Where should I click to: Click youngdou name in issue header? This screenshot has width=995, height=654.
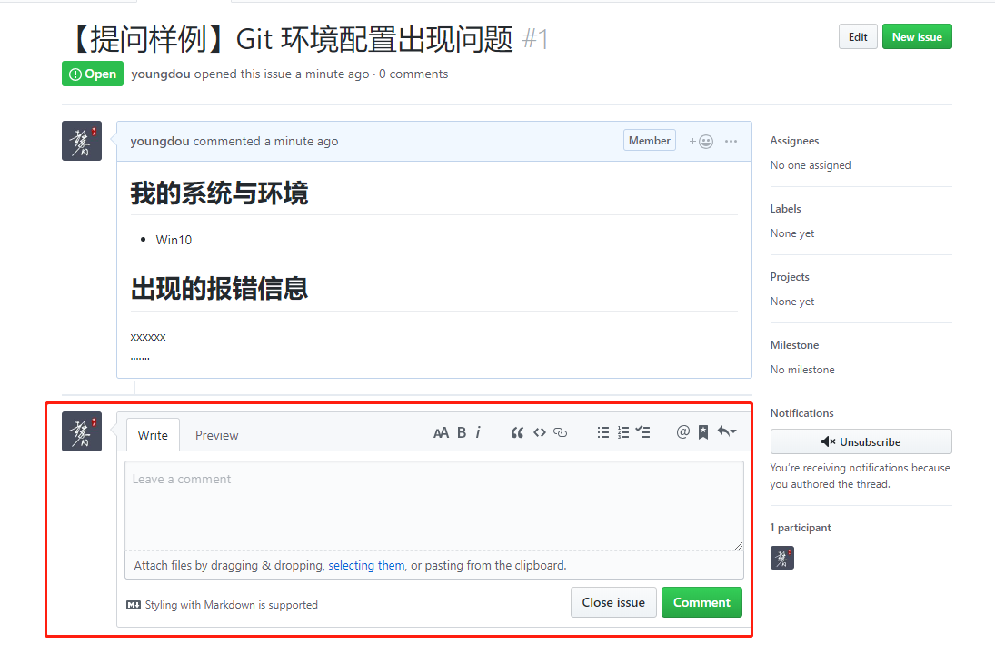coord(161,74)
